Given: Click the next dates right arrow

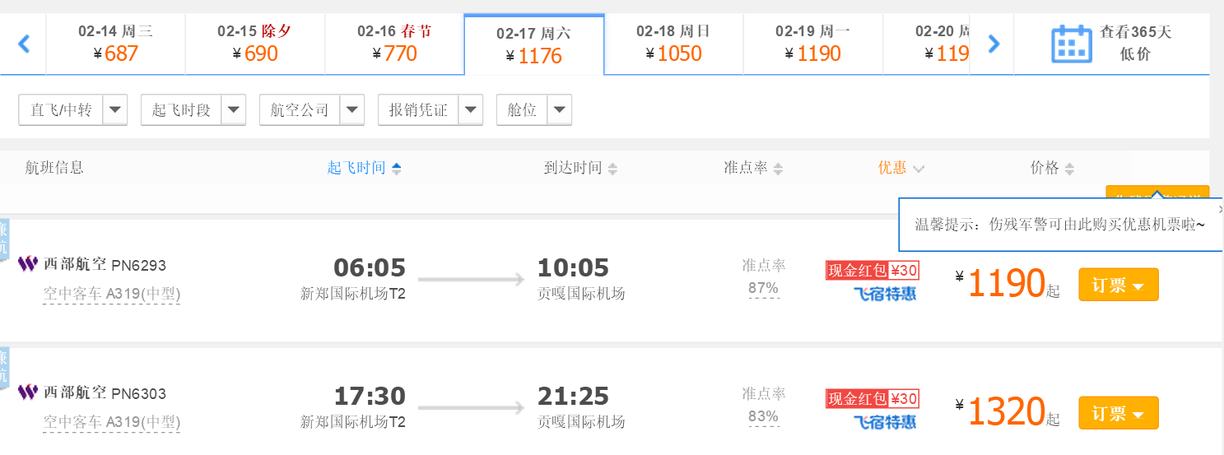Looking at the screenshot, I should (x=994, y=44).
